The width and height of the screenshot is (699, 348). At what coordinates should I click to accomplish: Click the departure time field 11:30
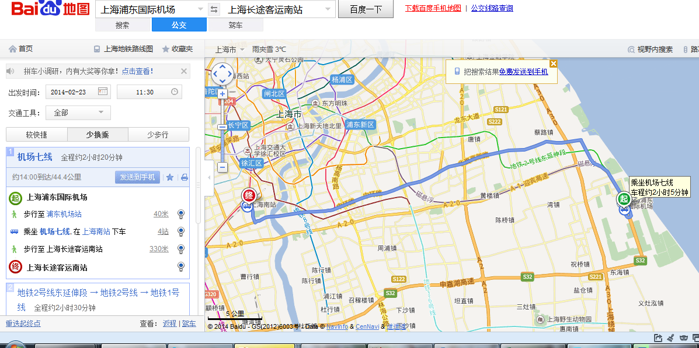(149, 92)
